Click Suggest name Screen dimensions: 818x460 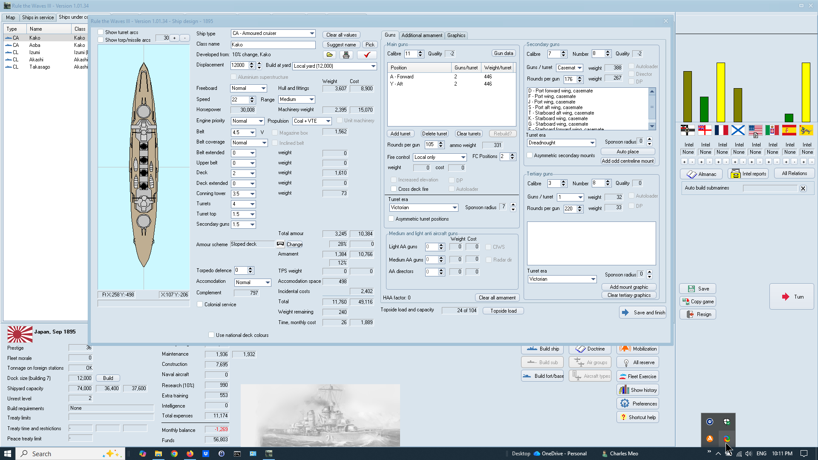tap(341, 45)
